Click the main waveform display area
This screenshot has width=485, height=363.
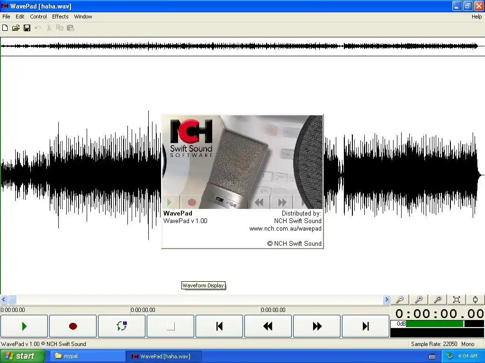point(242,175)
